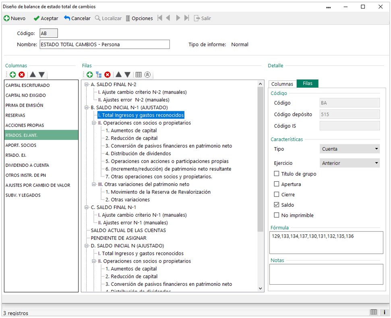Click the Nombre input field
The height and width of the screenshot is (318, 391).
[105, 44]
